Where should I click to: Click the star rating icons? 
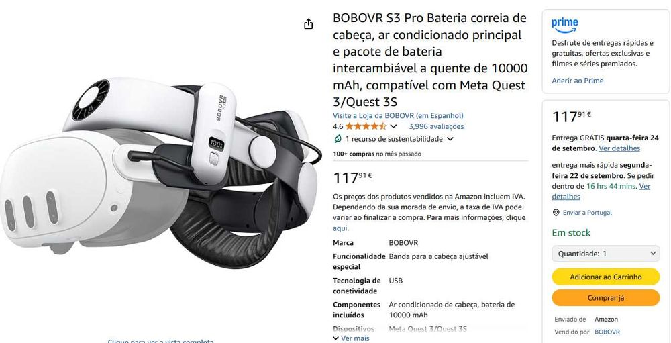point(366,126)
